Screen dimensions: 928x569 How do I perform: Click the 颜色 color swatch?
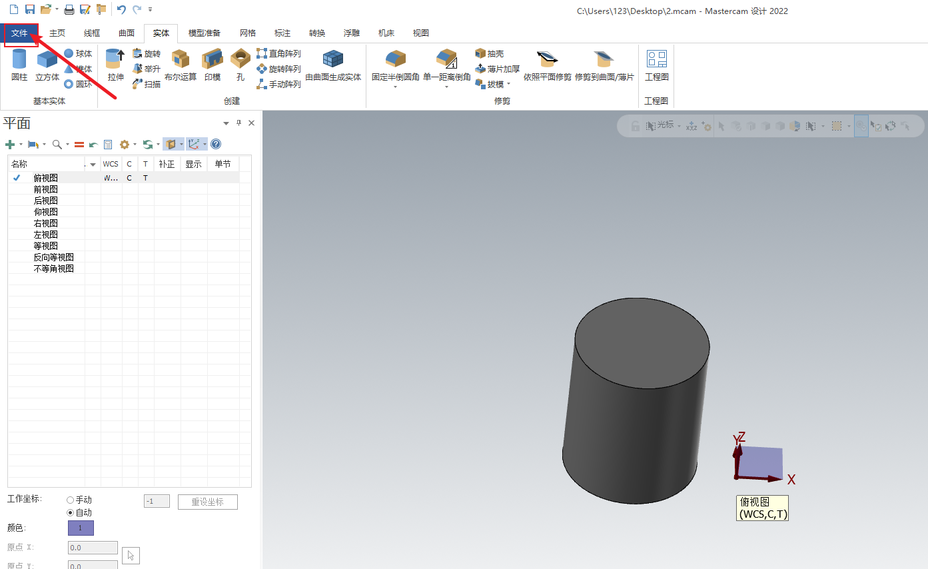(x=81, y=528)
